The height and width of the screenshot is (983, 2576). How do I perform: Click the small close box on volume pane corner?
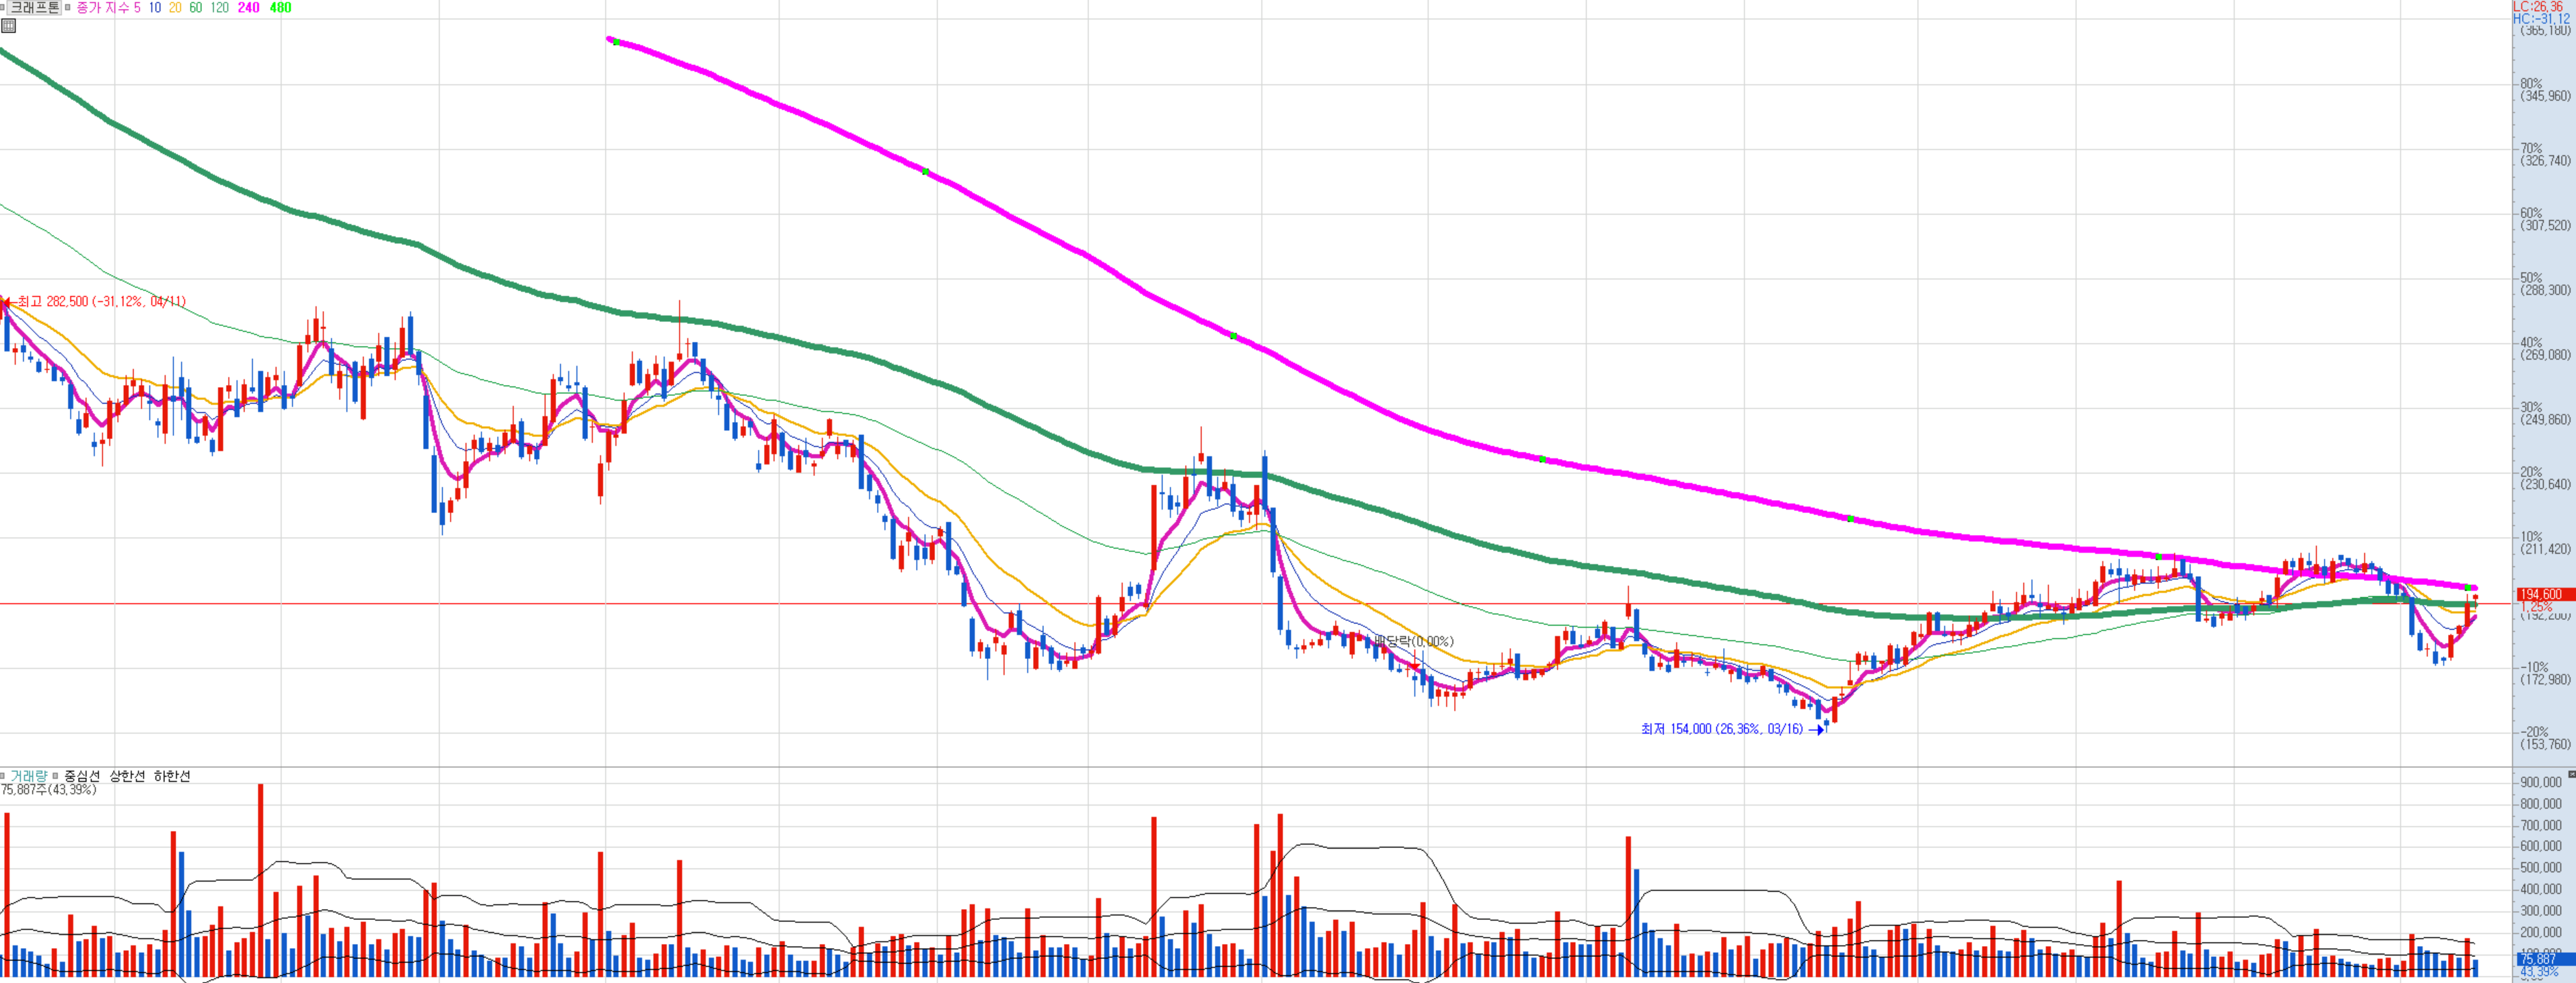pos(2571,774)
